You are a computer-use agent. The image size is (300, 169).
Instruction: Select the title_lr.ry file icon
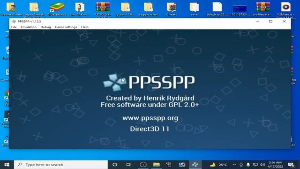(x=217, y=9)
